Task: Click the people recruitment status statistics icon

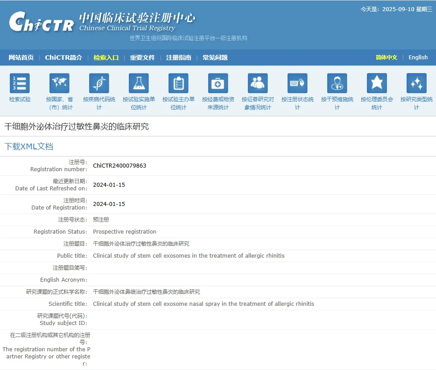Action: tap(258, 83)
